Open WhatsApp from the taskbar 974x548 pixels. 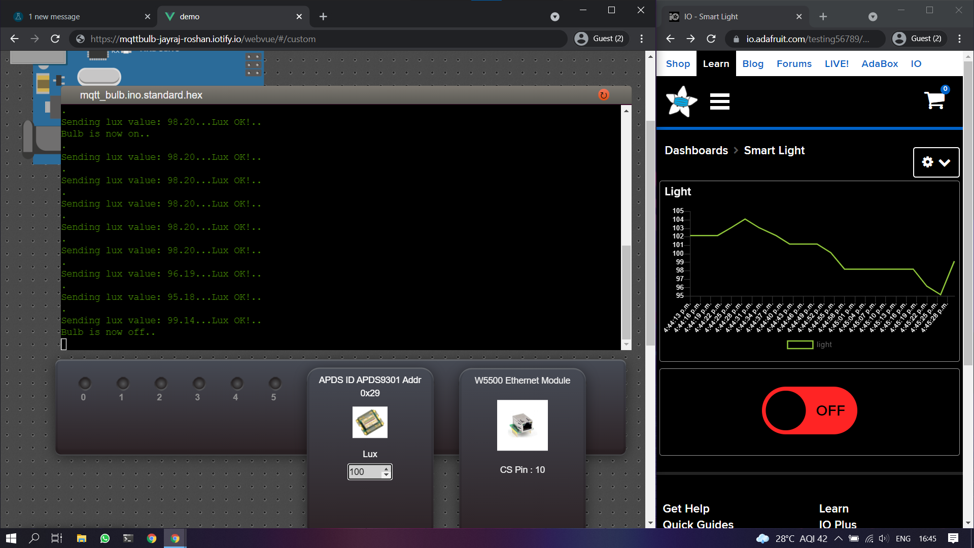pos(105,538)
